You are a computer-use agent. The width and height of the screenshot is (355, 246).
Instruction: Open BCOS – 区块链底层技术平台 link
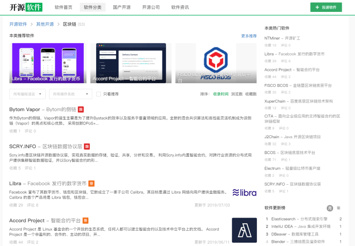tap(290, 153)
